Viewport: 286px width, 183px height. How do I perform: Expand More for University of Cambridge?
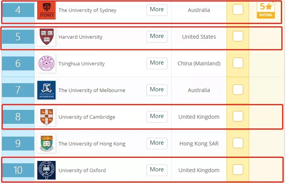[157, 116]
